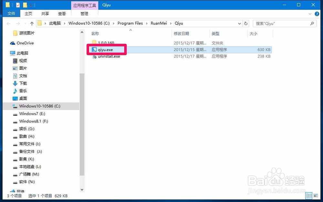Select the uninstall.exe file
This screenshot has height=202, width=323.
(x=109, y=56)
